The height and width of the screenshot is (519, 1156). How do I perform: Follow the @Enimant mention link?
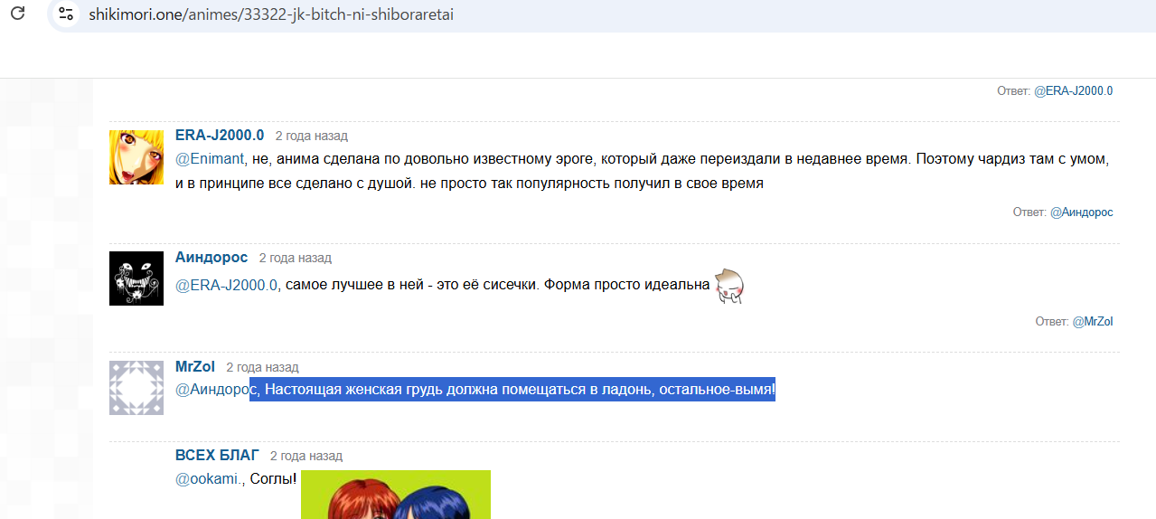(210, 159)
